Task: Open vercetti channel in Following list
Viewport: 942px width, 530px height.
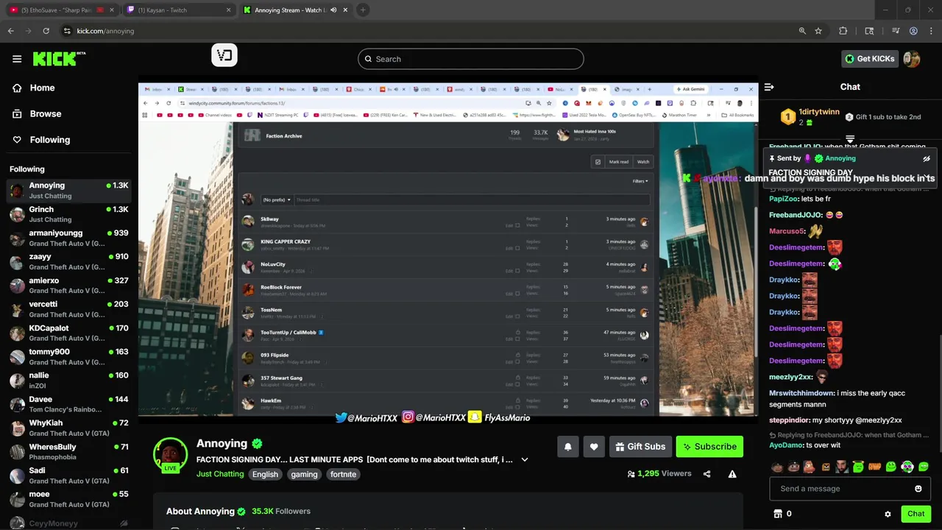Action: [x=68, y=309]
